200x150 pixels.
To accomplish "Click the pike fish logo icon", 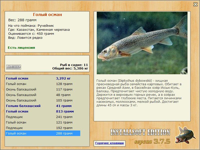I will (x=185, y=135).
